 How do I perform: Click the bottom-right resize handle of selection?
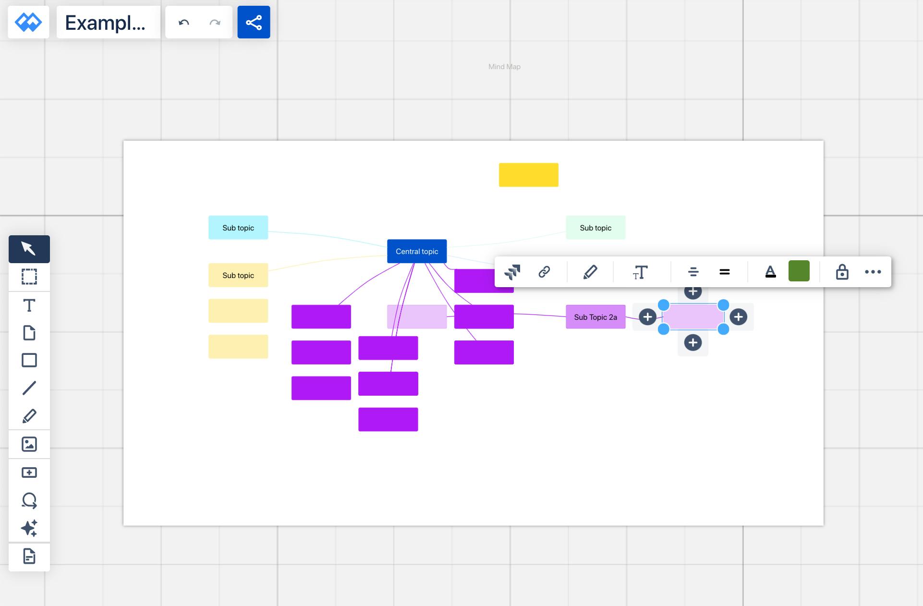pos(723,329)
